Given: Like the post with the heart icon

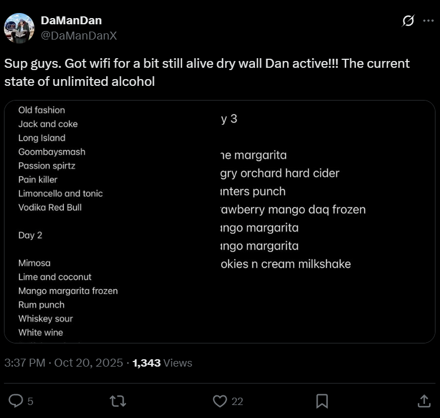Looking at the screenshot, I should [219, 401].
